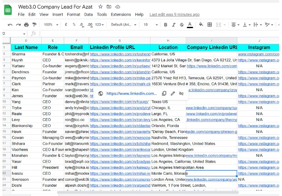Viewport: 282px width, 196px height.
Task: Open the 123 number format dropdown
Action: (99, 24)
